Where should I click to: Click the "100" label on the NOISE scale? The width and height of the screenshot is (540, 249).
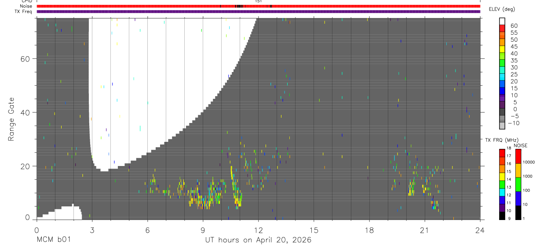coord(527,190)
